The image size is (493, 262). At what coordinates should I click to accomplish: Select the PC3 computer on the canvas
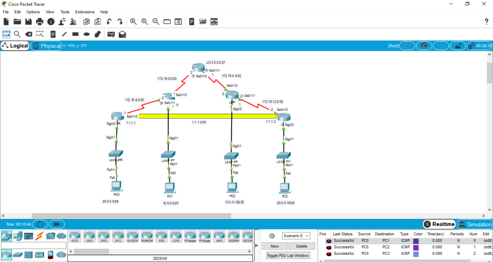pos(285,188)
